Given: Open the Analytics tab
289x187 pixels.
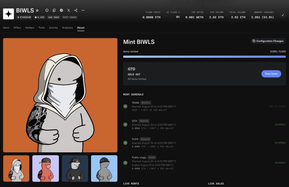Looking at the screenshot, I should coord(68,28).
